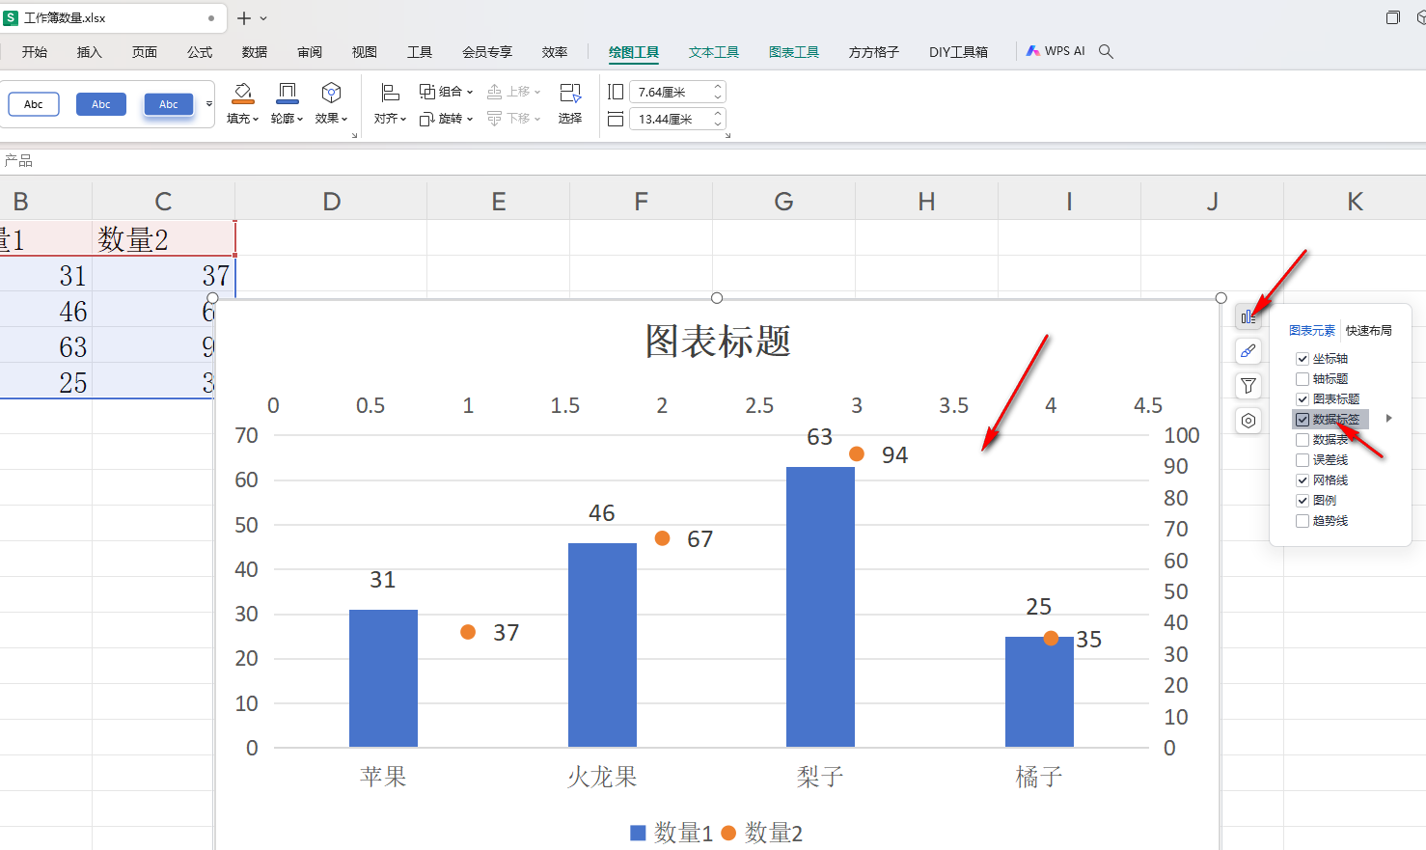Open the dropdown arrow next to new tab
This screenshot has height=850, width=1426.
tap(263, 18)
